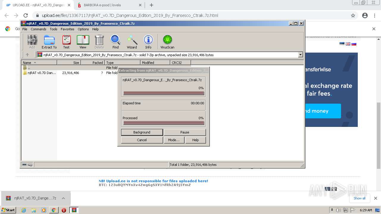
Task: Open the Options menu
Action: click(83, 29)
